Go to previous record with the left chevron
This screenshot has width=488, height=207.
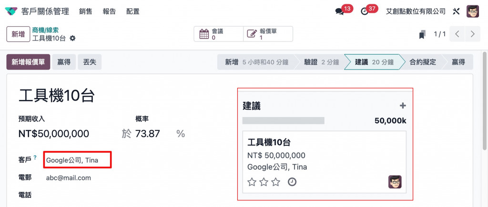(x=457, y=34)
